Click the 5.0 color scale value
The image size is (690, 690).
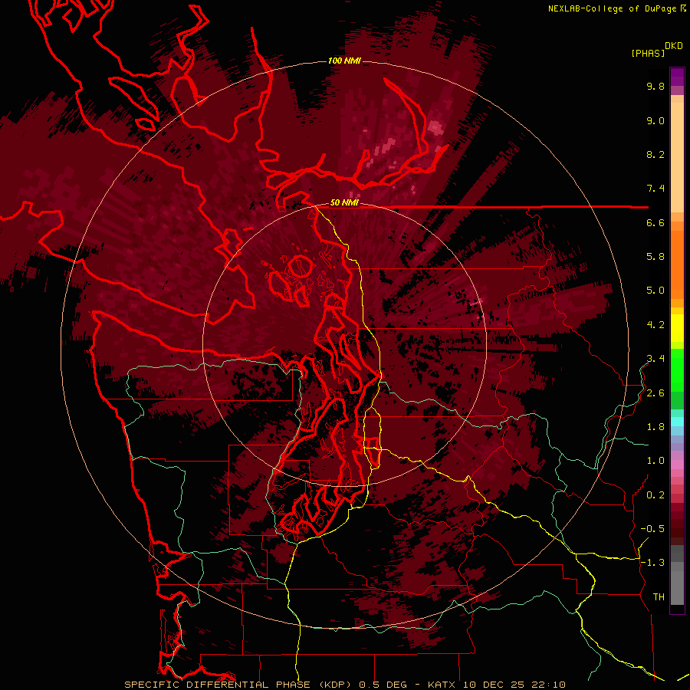click(x=655, y=291)
